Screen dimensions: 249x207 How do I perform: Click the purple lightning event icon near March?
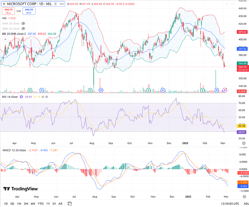224,90
